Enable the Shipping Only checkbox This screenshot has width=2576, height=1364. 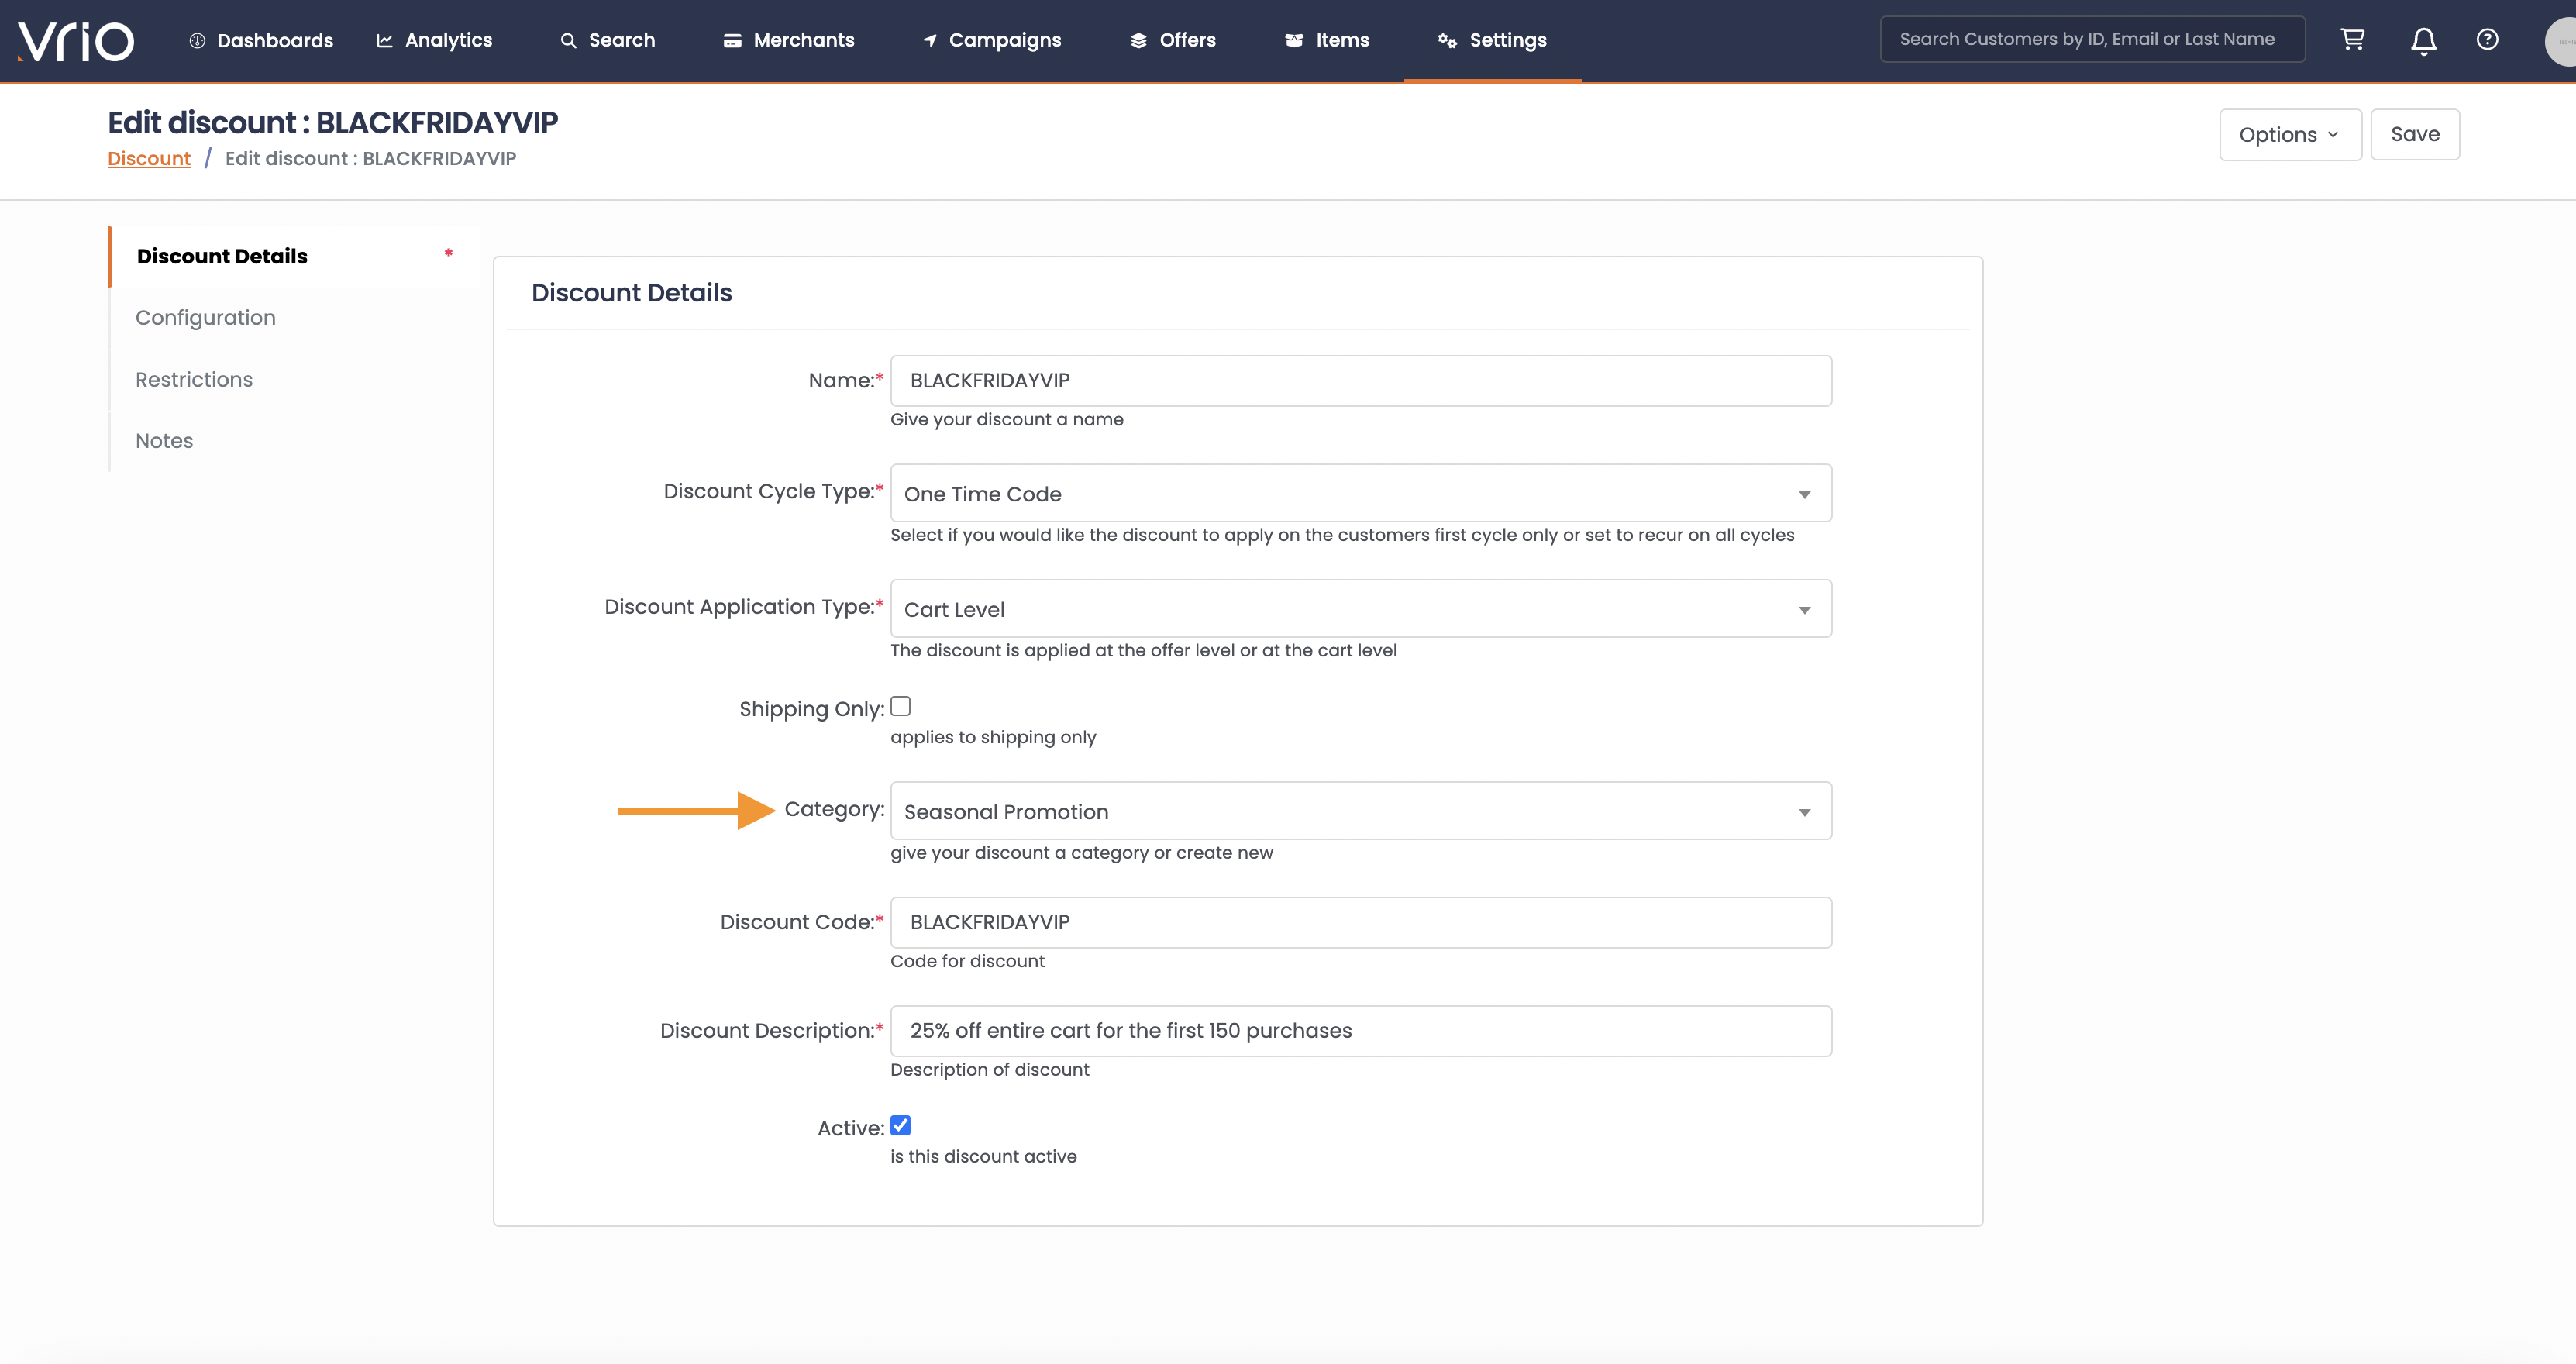point(900,706)
